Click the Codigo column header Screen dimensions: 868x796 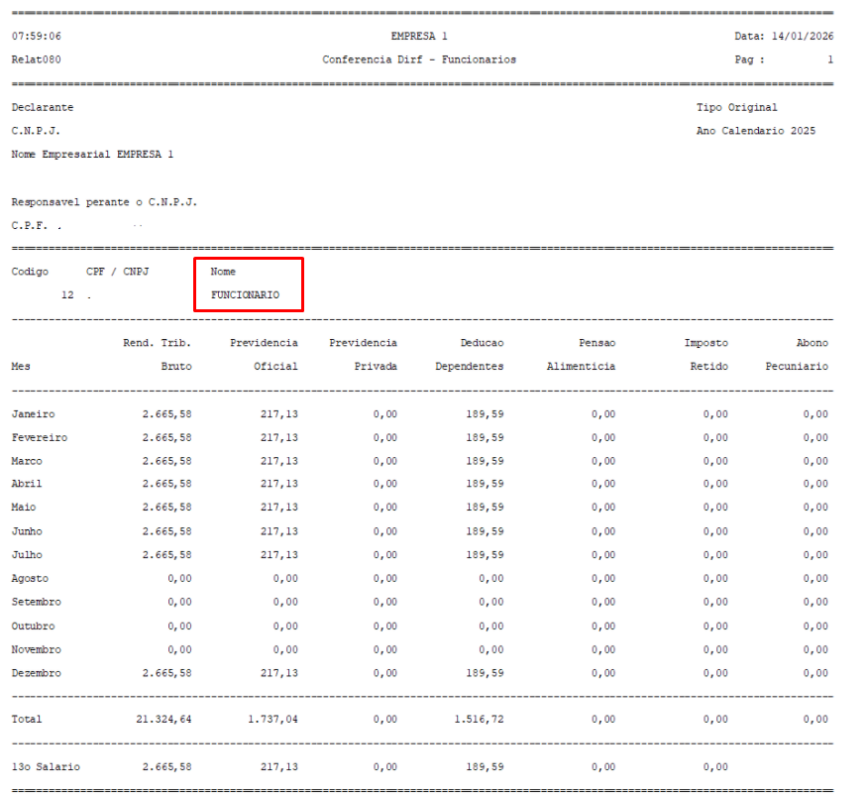click(30, 272)
